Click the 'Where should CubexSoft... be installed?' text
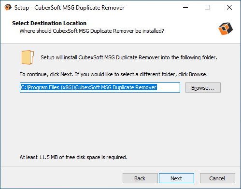This screenshot has height=189, width=241. point(92,31)
